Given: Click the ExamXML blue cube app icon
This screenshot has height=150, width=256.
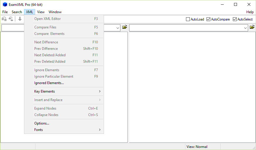Looking at the screenshot, I should [5, 5].
